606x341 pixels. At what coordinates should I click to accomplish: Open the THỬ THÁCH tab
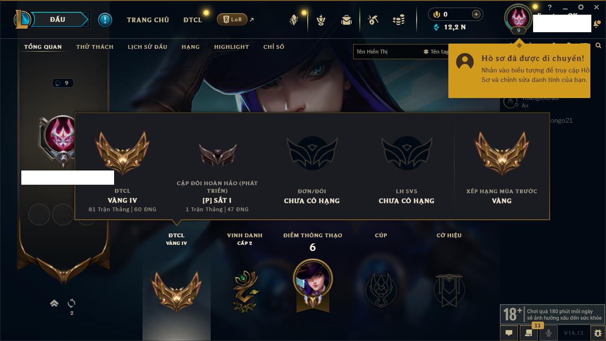[x=95, y=46]
